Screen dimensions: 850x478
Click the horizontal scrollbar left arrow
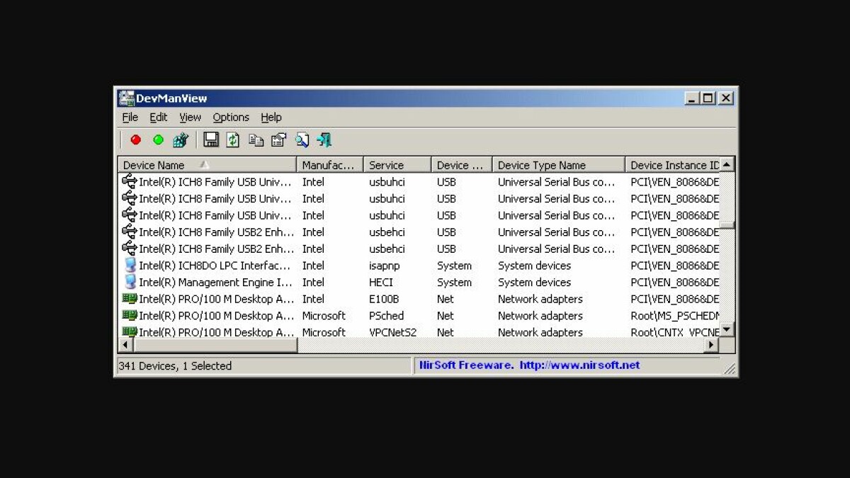pyautogui.click(x=125, y=345)
